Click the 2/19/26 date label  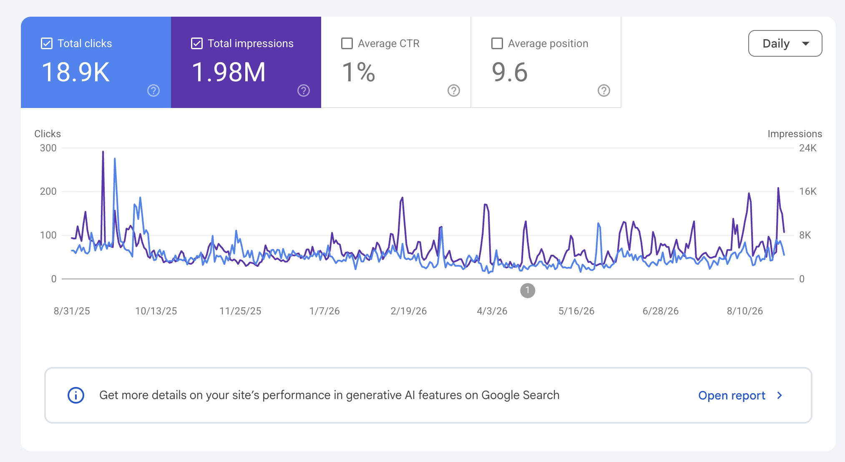(x=409, y=311)
